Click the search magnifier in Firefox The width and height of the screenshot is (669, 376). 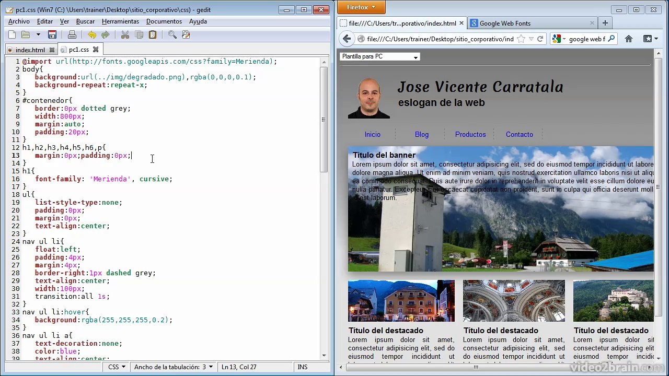[611, 39]
